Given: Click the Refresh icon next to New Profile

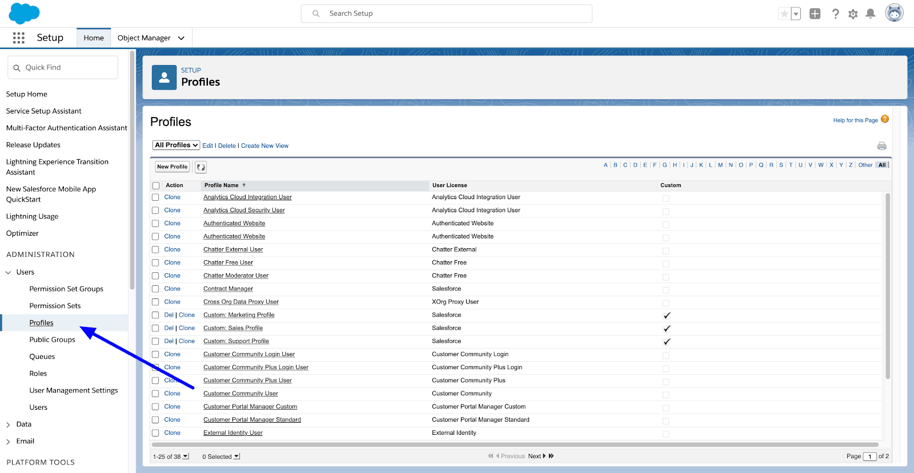Looking at the screenshot, I should 201,167.
